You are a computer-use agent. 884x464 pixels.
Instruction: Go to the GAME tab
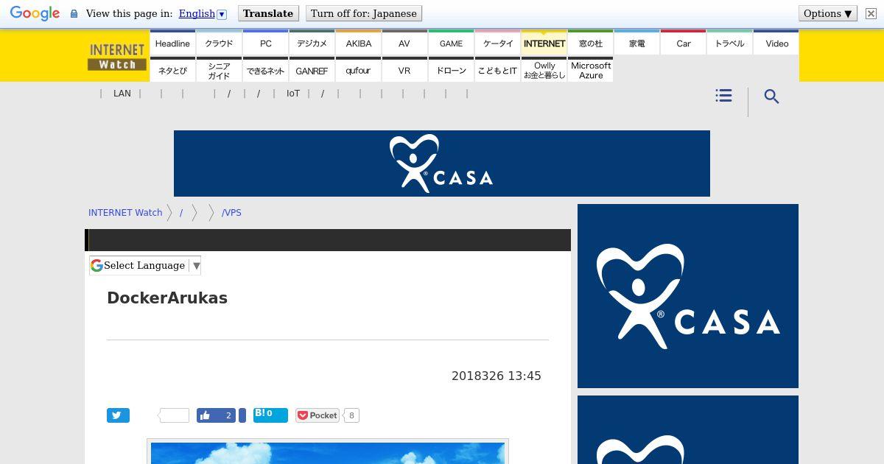451,43
